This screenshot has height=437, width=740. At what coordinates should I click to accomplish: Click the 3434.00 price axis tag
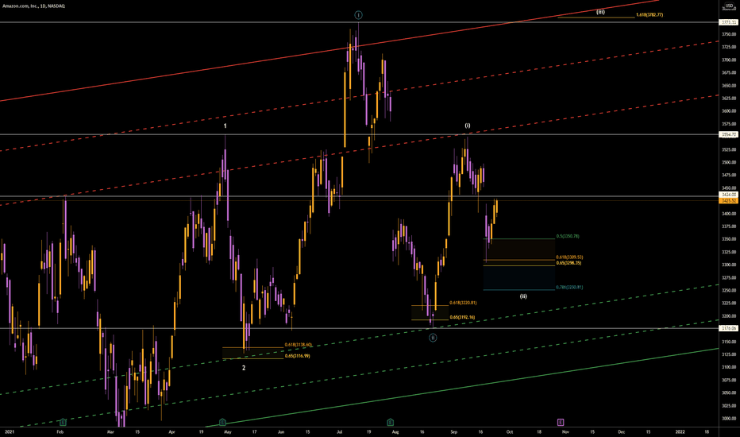click(728, 195)
